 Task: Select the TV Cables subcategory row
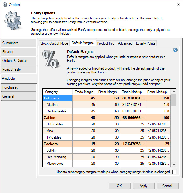[107, 137]
